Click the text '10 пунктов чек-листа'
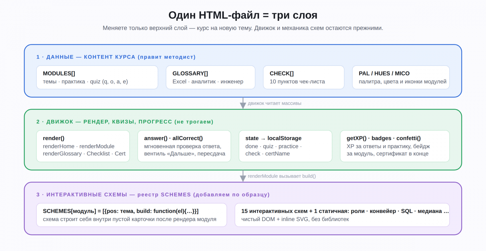Image resolution: width=486 pixels, height=251 pixels. (297, 82)
